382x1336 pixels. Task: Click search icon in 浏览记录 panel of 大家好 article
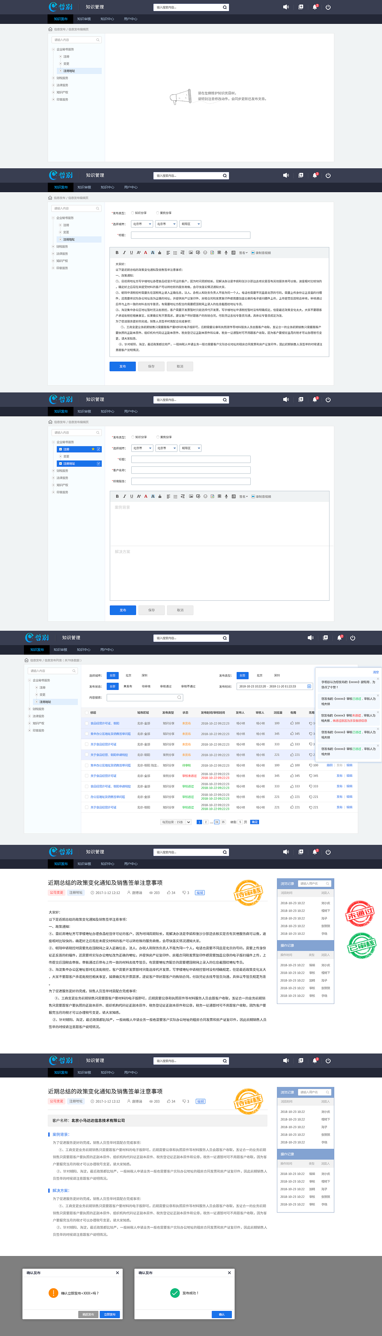tap(327, 884)
